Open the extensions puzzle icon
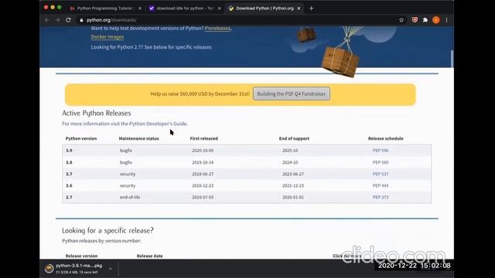This screenshot has width=495, height=278. tap(425, 20)
